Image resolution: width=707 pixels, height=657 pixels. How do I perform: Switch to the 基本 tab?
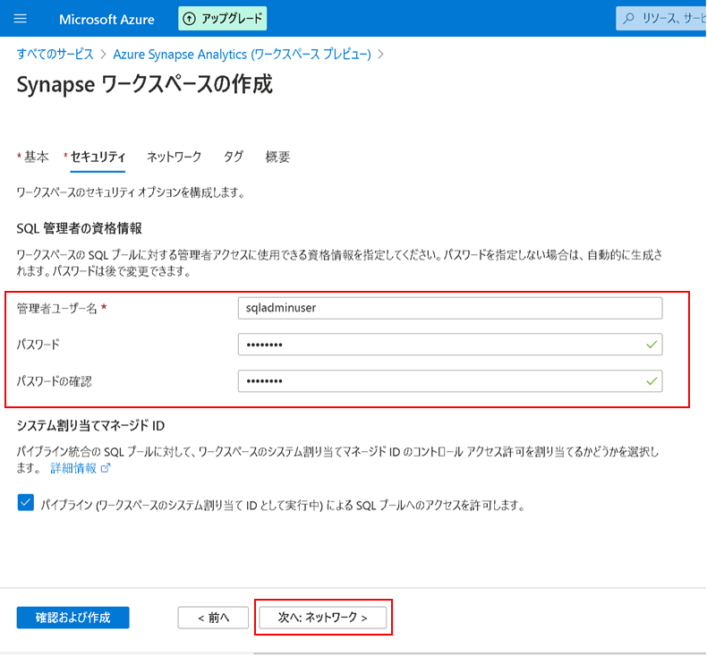coord(36,157)
